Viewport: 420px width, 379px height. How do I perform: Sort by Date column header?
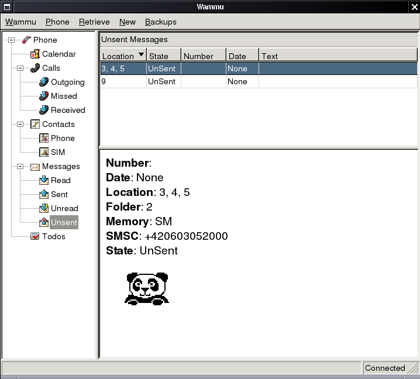coord(242,55)
